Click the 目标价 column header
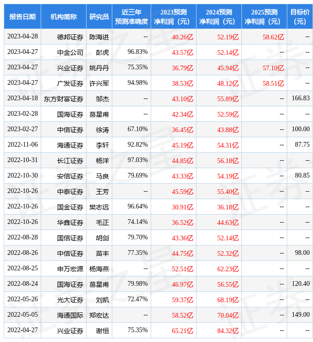This screenshot has height=342, width=313. pyautogui.click(x=300, y=16)
